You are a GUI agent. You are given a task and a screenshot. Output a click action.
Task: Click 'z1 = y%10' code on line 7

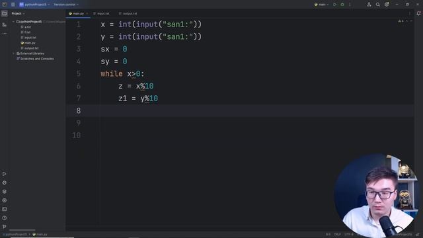(138, 99)
